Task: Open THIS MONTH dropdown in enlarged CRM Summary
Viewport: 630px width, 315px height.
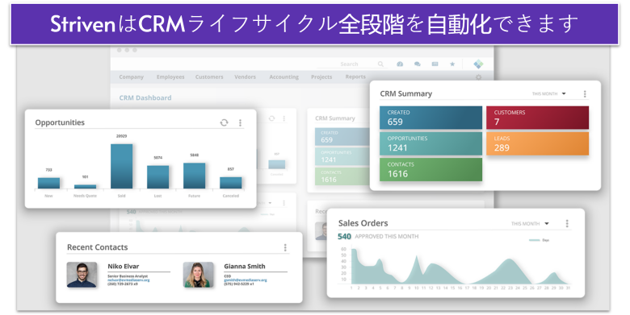Action: click(549, 93)
